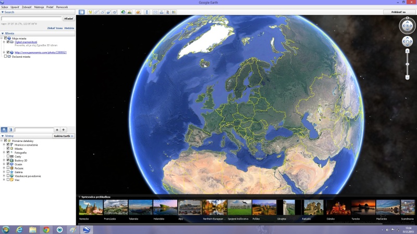
Task: Uncheck the Fotografie layer
Action: click(8, 152)
